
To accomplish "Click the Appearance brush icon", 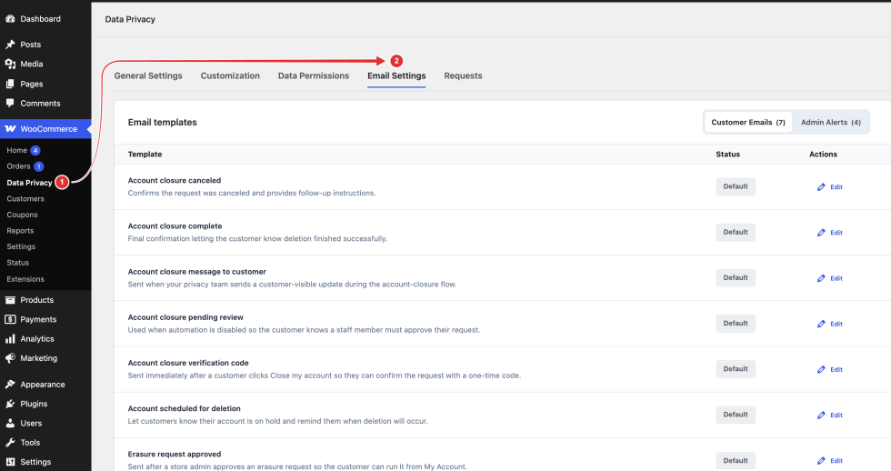I will (x=10, y=384).
